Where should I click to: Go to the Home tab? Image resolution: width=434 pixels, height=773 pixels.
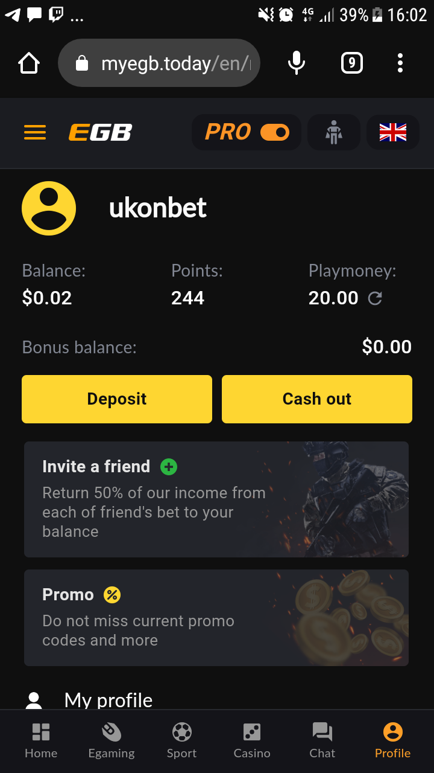pyautogui.click(x=41, y=741)
